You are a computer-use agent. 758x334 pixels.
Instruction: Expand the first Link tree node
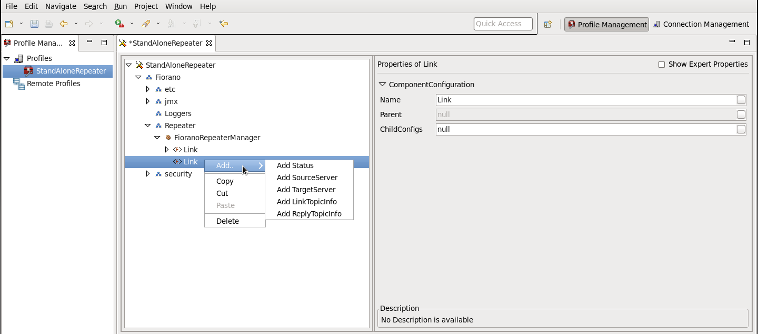167,150
